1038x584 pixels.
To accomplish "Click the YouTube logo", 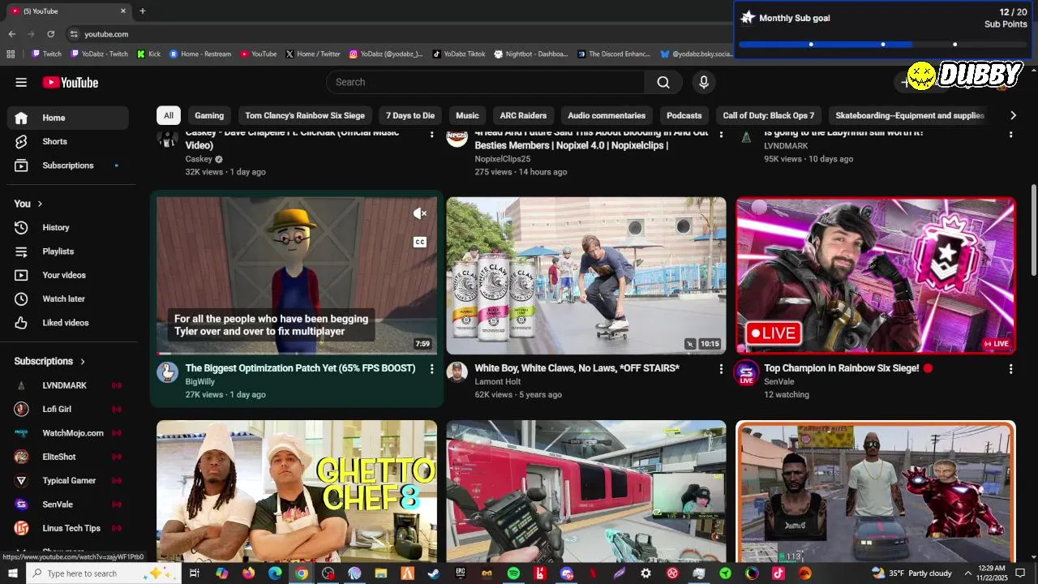I will click(71, 82).
